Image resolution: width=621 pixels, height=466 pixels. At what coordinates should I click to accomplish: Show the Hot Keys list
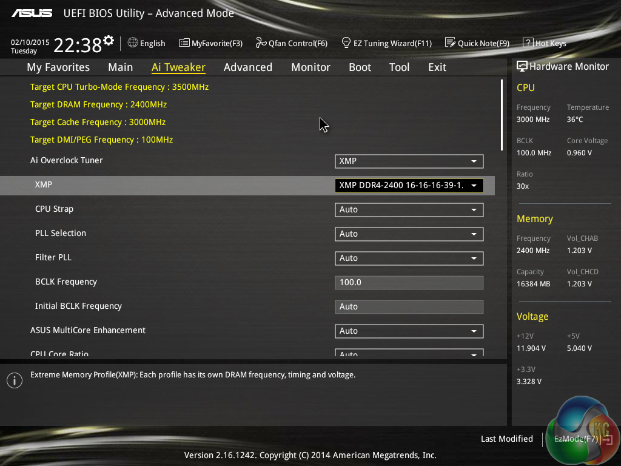(x=551, y=43)
